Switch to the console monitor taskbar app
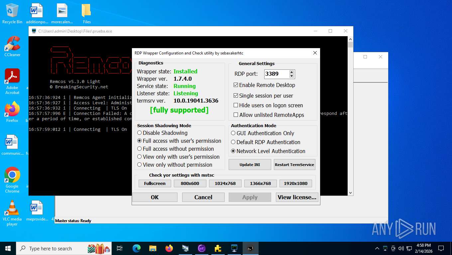The height and width of the screenshot is (255, 452). 234,248
